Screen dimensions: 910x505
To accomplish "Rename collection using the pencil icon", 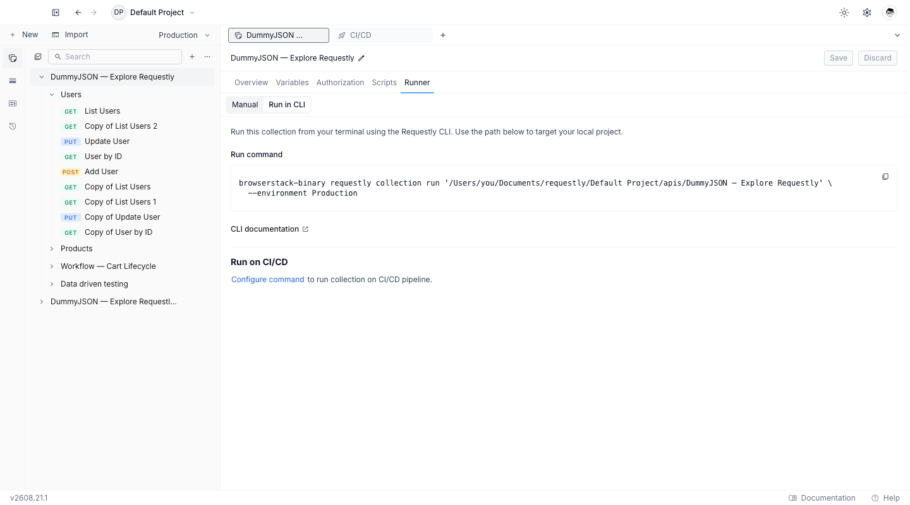I will tap(361, 58).
